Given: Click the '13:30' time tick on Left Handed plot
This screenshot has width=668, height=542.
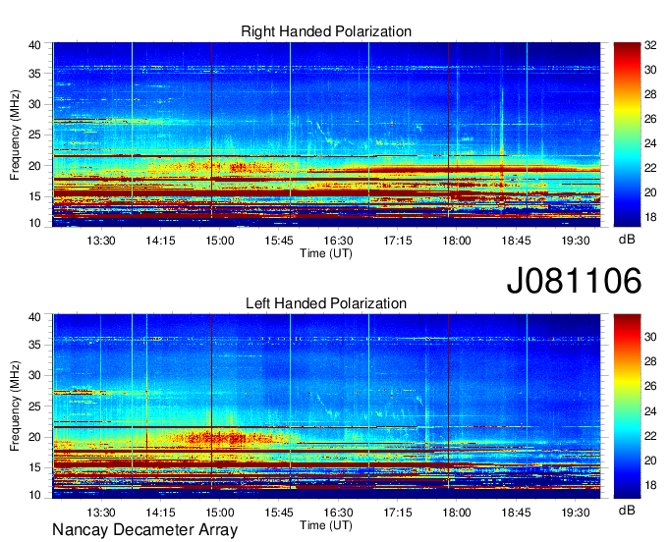Looking at the screenshot, I should 101,513.
